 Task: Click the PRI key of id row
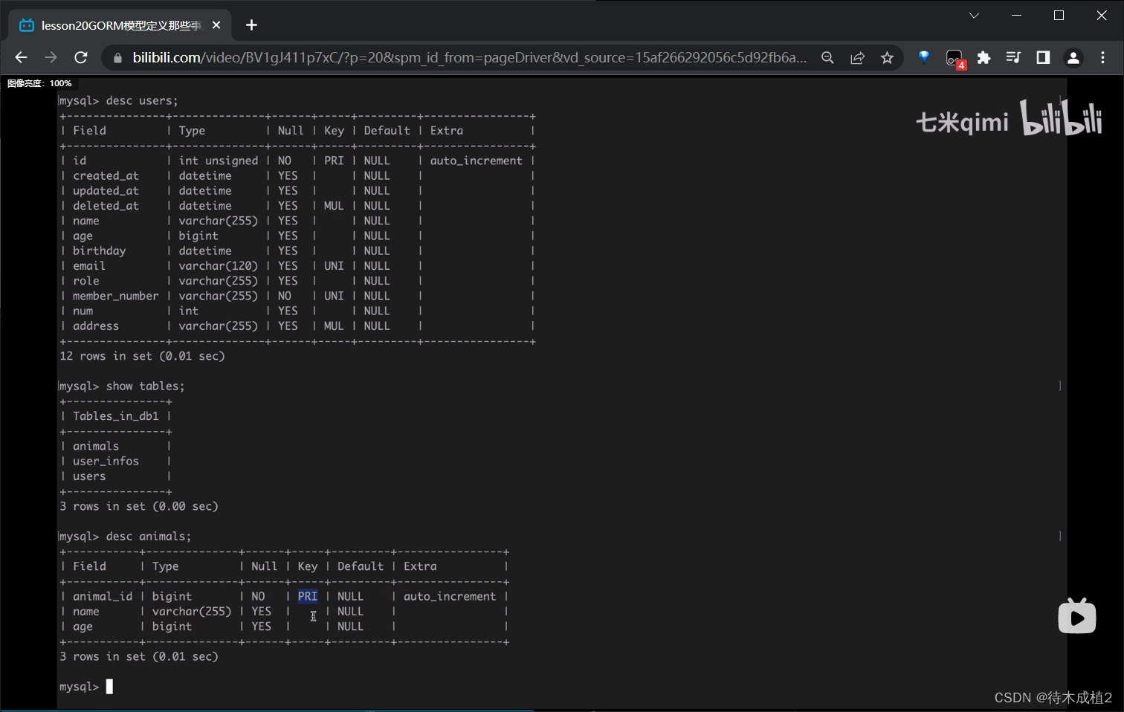coord(334,161)
